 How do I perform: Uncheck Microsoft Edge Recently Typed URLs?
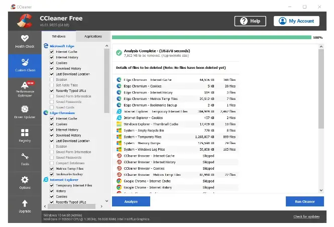(x=52, y=90)
